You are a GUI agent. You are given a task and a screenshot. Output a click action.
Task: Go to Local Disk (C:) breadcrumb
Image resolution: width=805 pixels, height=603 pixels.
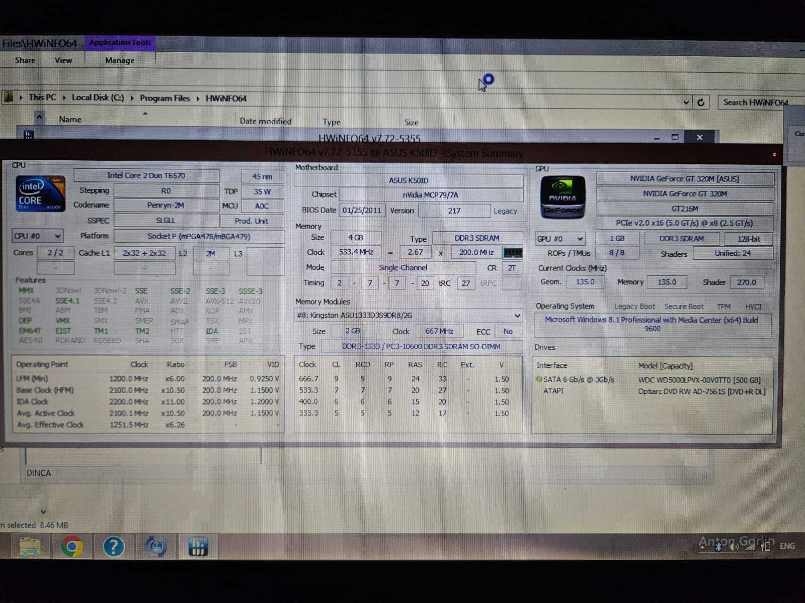tap(98, 97)
